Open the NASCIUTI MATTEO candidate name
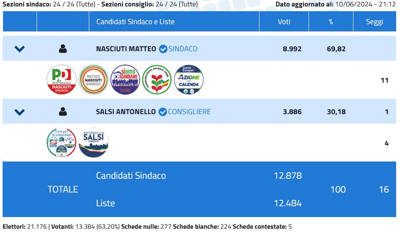 (x=126, y=49)
